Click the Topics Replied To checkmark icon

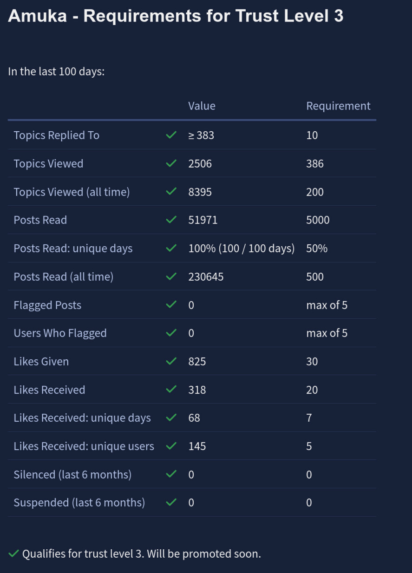click(171, 135)
